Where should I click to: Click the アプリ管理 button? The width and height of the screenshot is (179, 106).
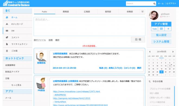click(161, 24)
